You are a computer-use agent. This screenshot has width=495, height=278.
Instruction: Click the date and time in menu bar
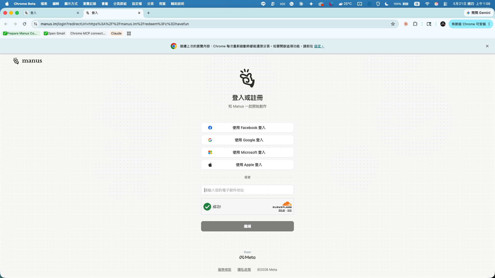coord(472,4)
